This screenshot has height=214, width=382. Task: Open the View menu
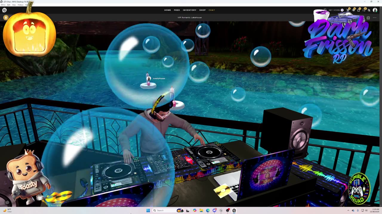[x=14, y=5]
